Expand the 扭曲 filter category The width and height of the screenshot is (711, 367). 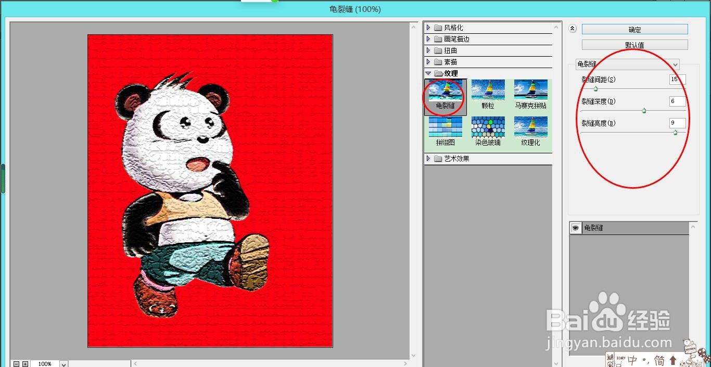tap(428, 50)
